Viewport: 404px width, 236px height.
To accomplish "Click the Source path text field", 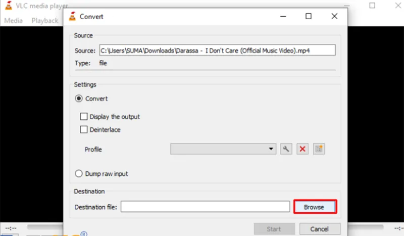I will [x=218, y=51].
